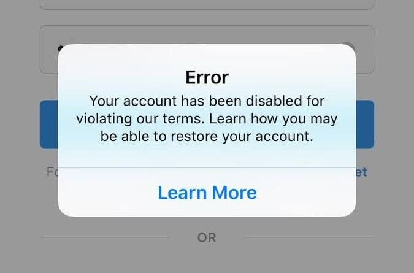Click the clear-text icon in the password field
Screen dimensions: 414x273
pos(350,45)
